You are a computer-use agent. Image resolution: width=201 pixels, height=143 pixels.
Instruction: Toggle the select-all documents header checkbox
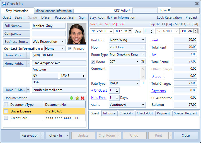coord(6,104)
